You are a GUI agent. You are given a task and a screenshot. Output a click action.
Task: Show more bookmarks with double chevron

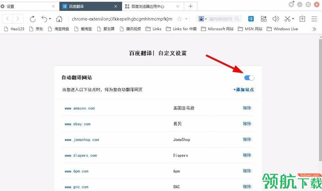click(x=314, y=29)
